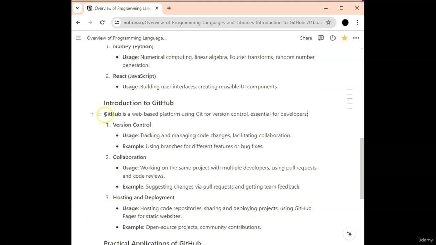View site information icon in address bar
This screenshot has height=245, width=436.
117,22
